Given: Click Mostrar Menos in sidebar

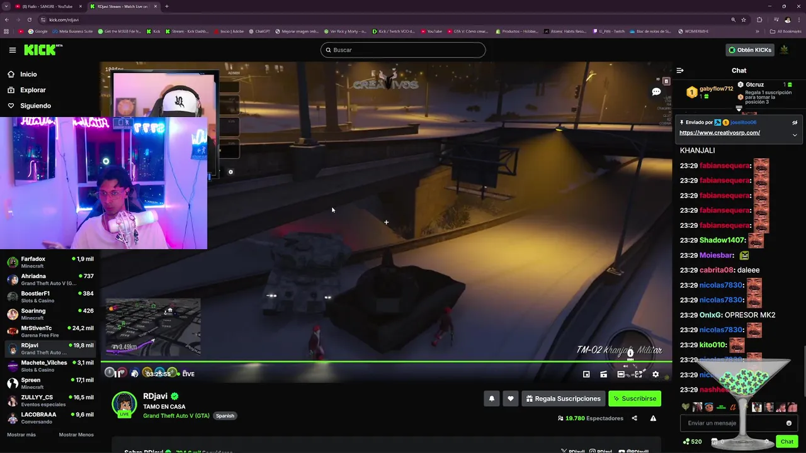Looking at the screenshot, I should (76, 435).
